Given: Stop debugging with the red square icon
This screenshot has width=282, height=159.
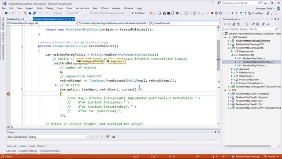Looking at the screenshot, I should pyautogui.click(x=212, y=13).
